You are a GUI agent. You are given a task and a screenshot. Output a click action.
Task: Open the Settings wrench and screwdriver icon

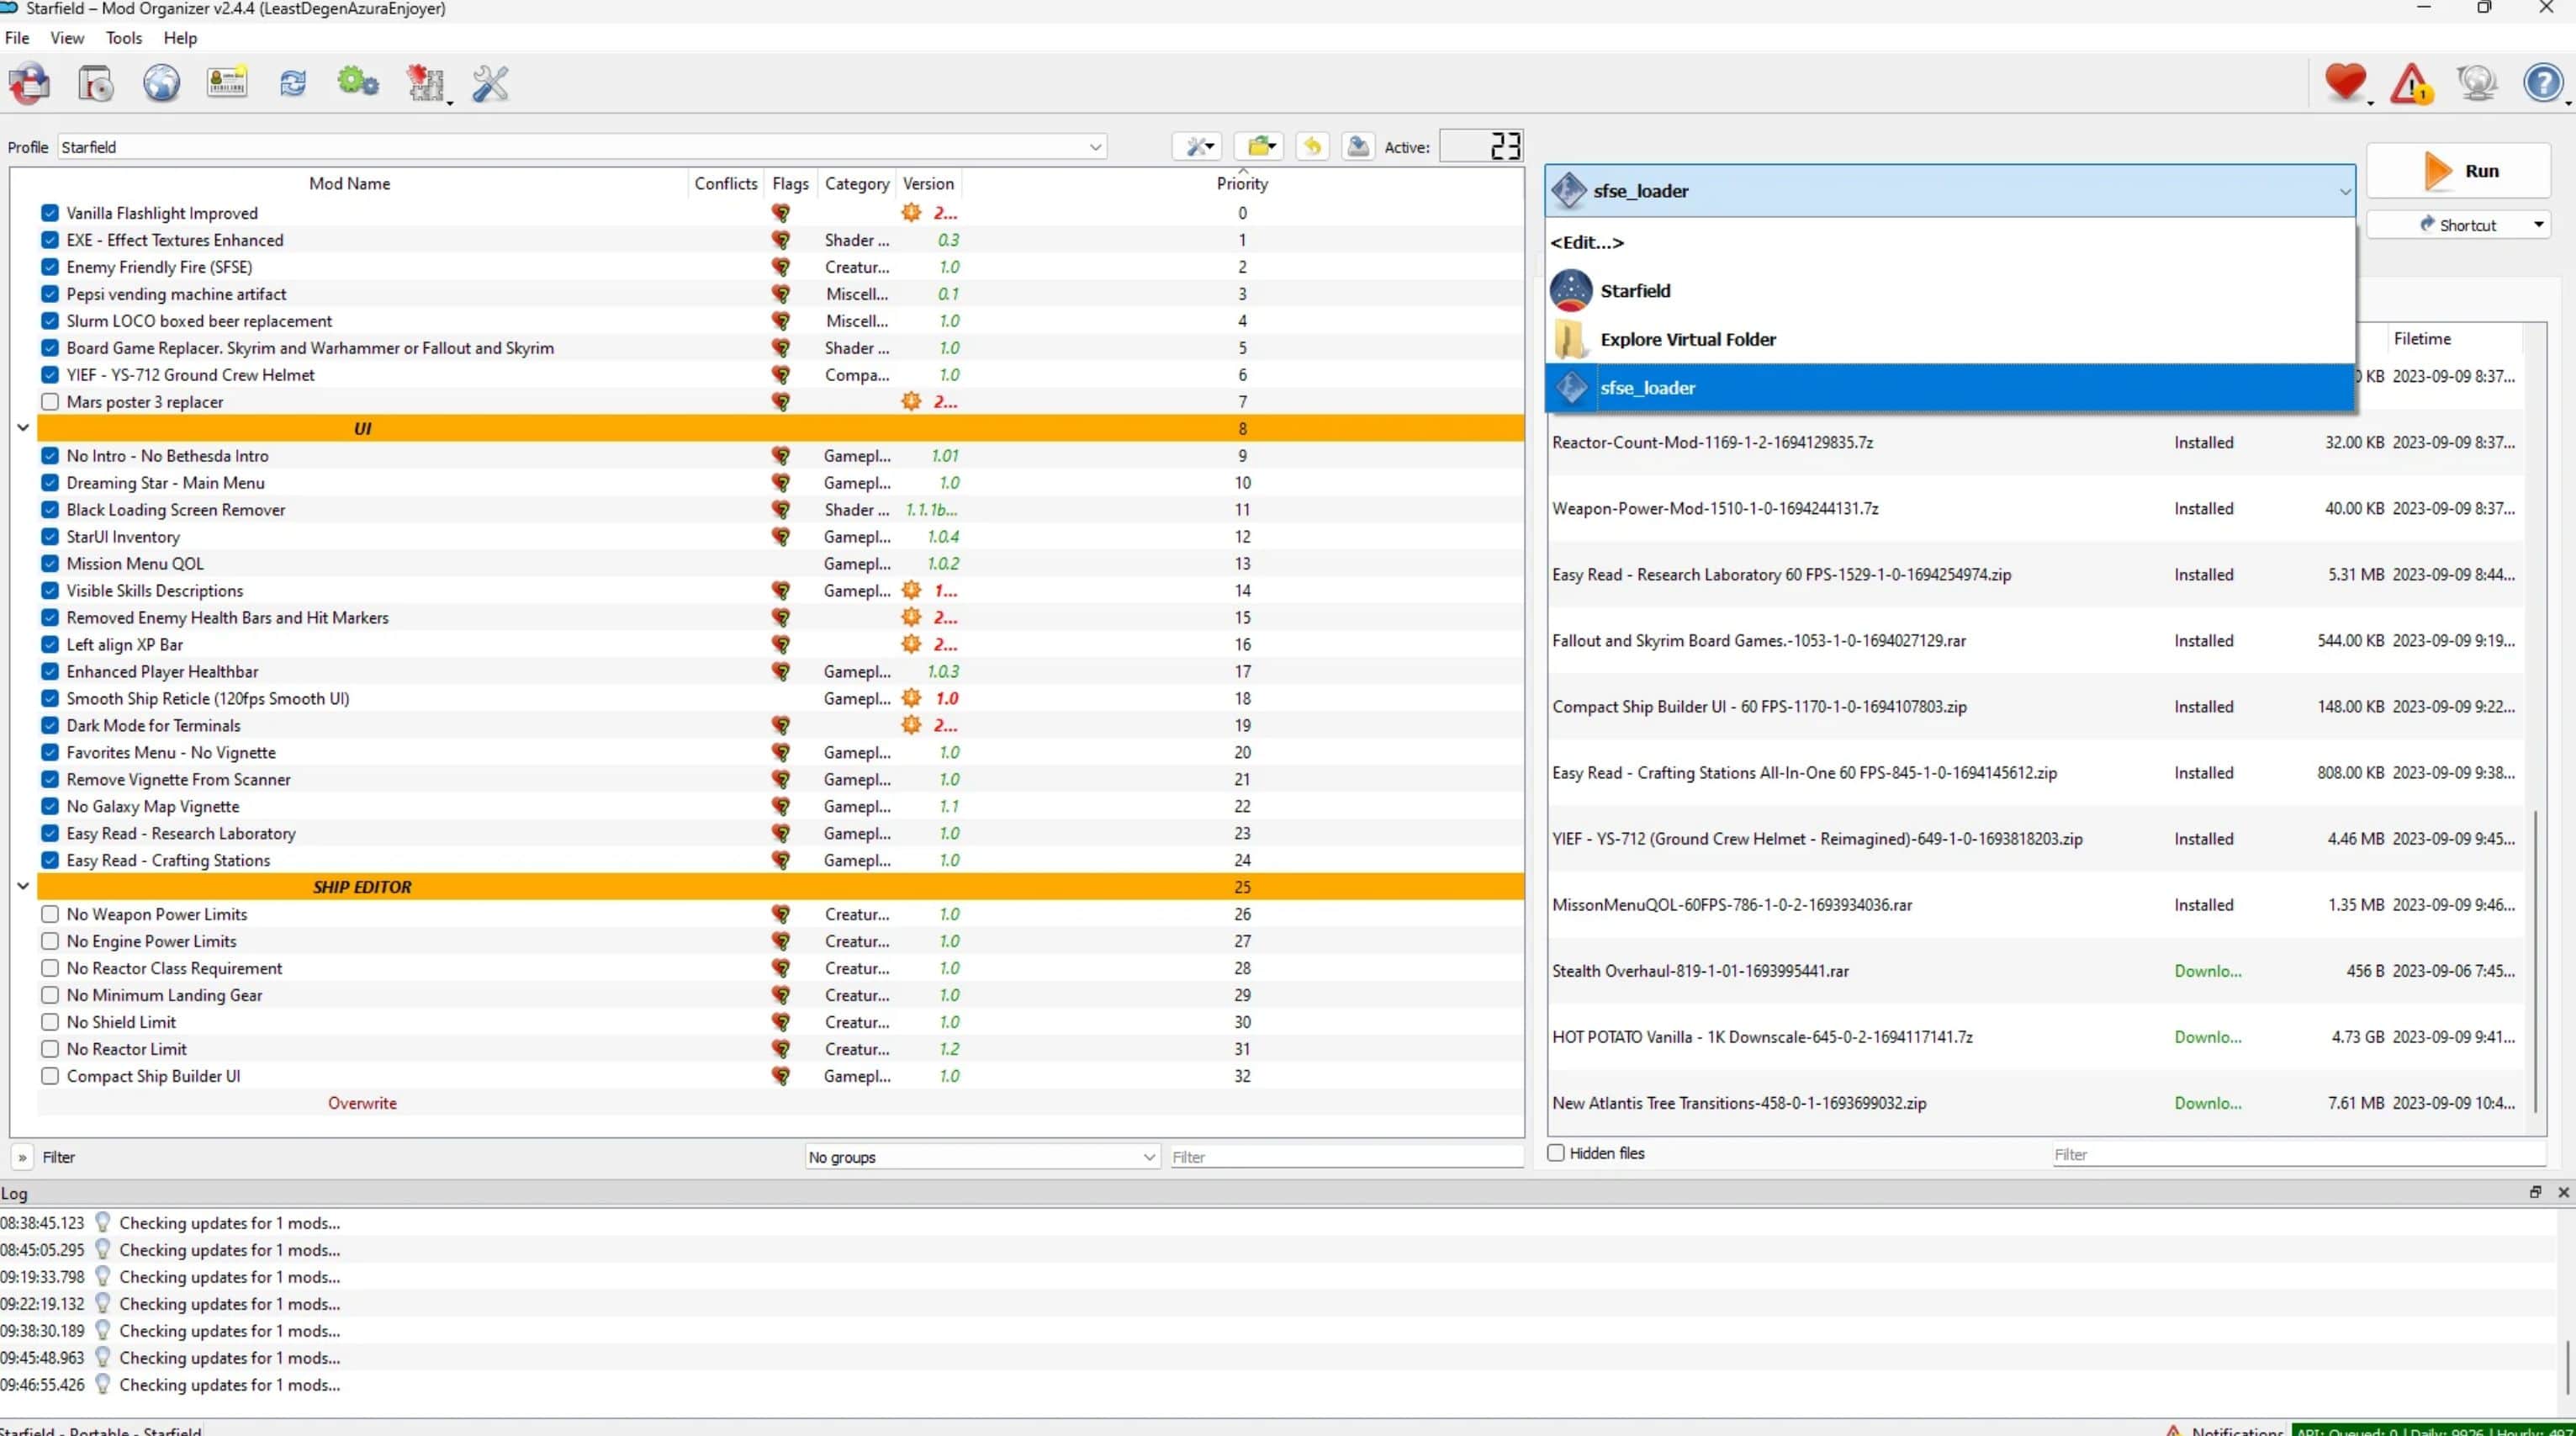490,84
